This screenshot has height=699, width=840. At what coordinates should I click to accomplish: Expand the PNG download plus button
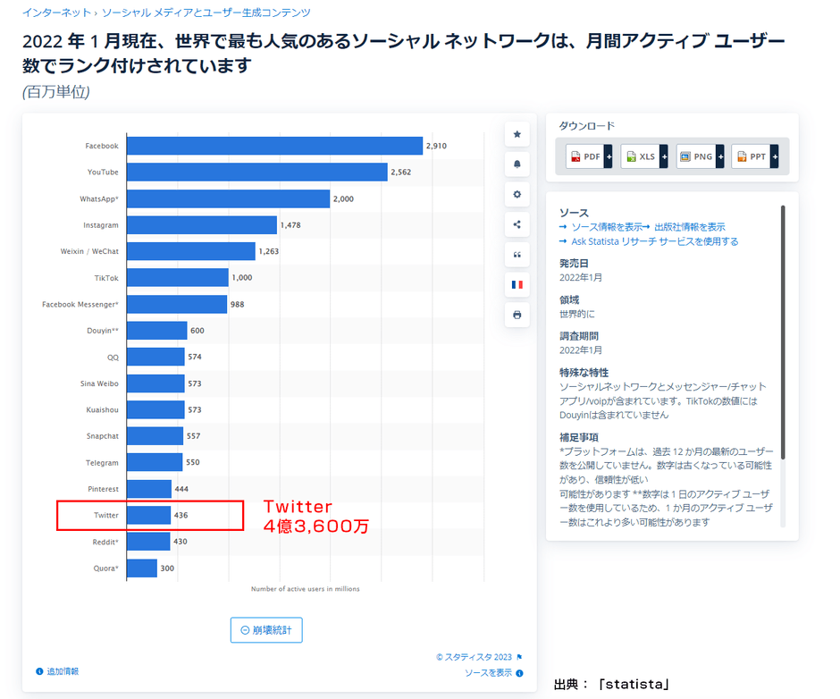pos(719,156)
